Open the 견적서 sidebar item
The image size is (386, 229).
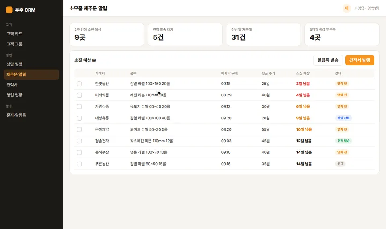(x=31, y=85)
